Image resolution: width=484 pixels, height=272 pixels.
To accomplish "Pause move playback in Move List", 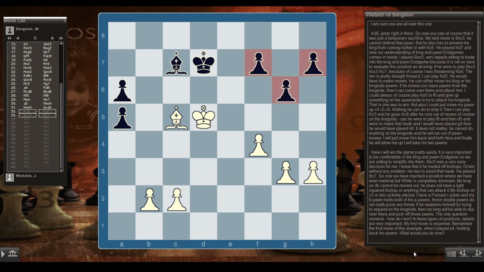I will coord(35,38).
